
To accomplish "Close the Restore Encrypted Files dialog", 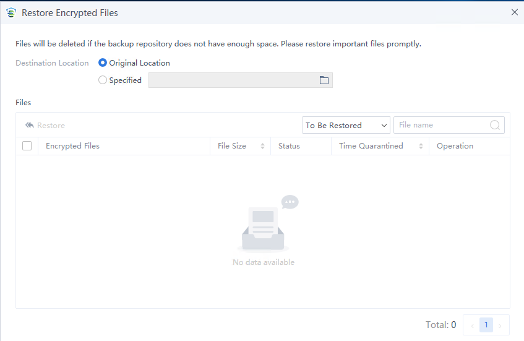I will [514, 12].
